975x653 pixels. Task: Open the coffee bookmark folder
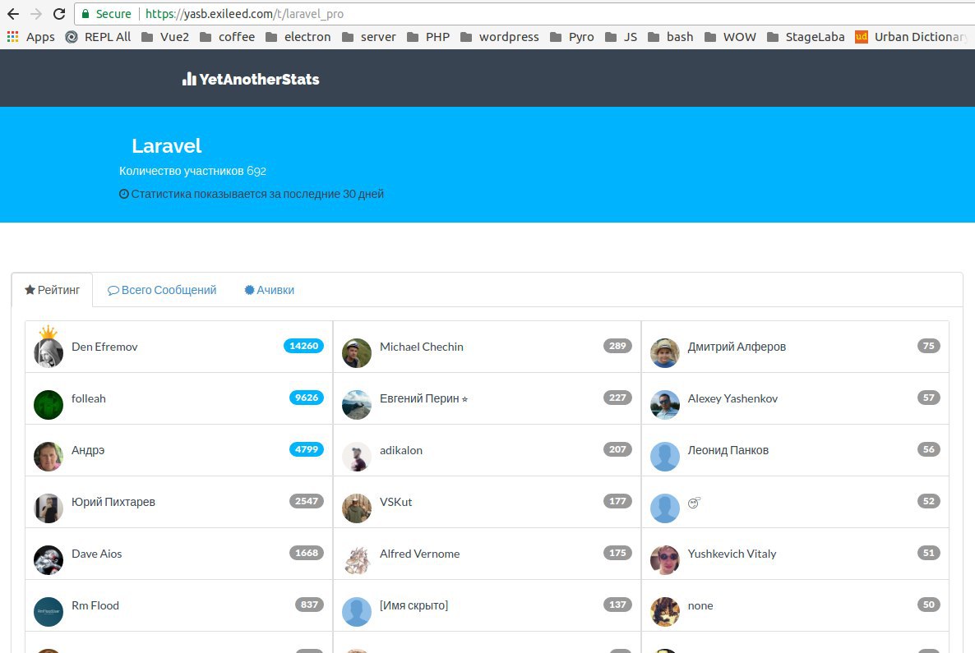pos(228,37)
